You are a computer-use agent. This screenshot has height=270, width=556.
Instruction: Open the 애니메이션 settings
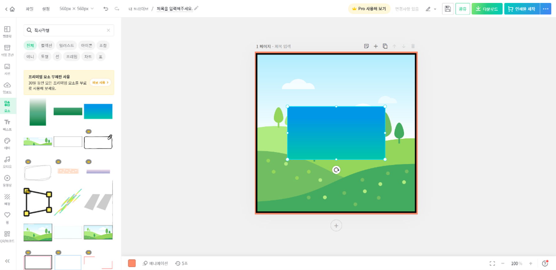155,263
